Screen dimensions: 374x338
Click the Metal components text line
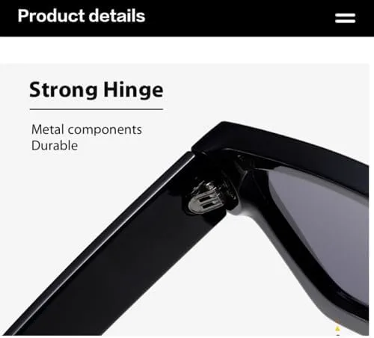[87, 129]
